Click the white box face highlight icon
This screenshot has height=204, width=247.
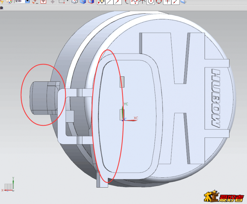coord(74,2)
